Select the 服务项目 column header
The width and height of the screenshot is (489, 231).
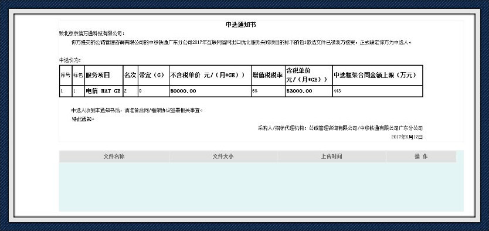[x=104, y=75]
